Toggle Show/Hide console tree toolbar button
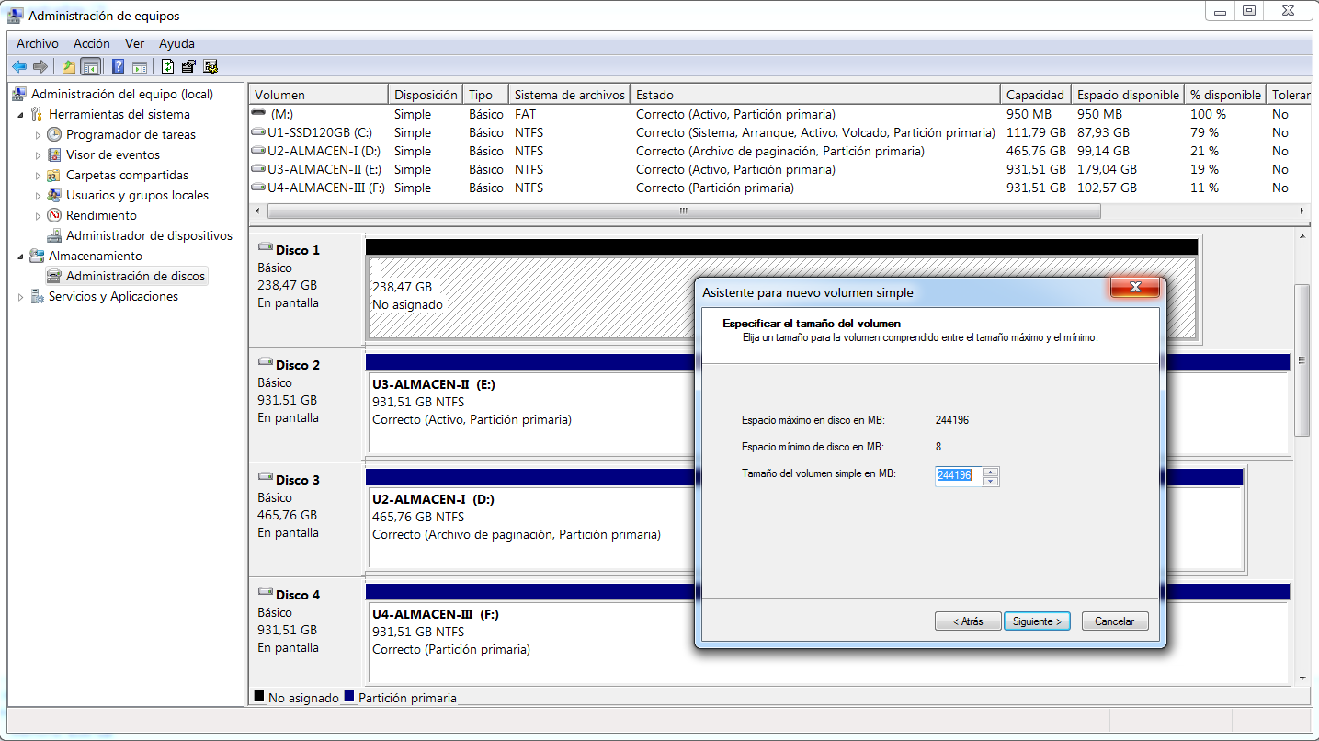The height and width of the screenshot is (741, 1319). pos(90,66)
